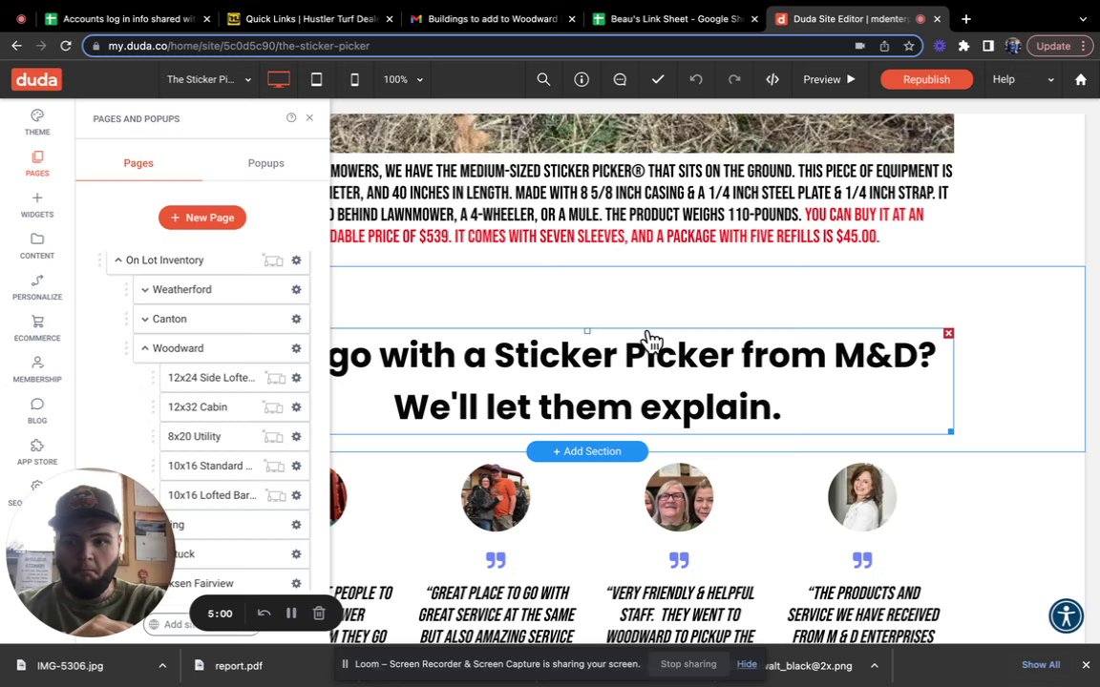This screenshot has width=1100, height=687.
Task: Switch to mobile view
Action: pyautogui.click(x=354, y=79)
